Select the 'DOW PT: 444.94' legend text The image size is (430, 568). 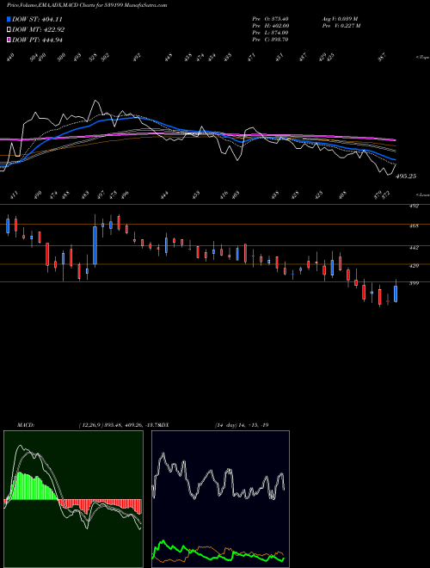(x=37, y=40)
